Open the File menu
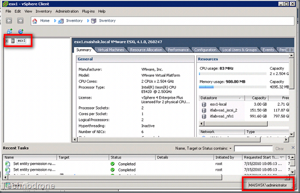This screenshot has height=193, width=300. click(8, 12)
